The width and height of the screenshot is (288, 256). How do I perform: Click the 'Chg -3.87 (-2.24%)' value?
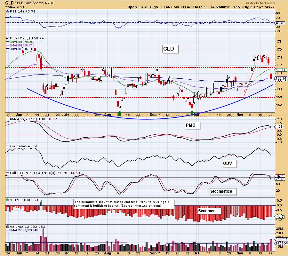pos(257,7)
